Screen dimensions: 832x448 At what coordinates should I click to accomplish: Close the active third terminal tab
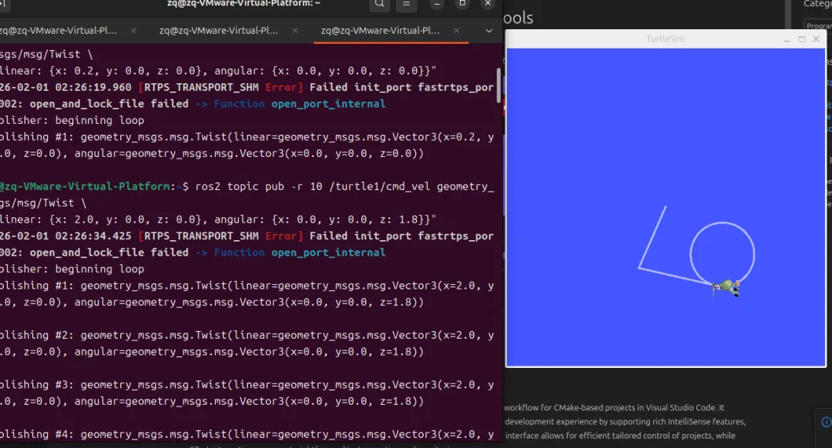456,31
